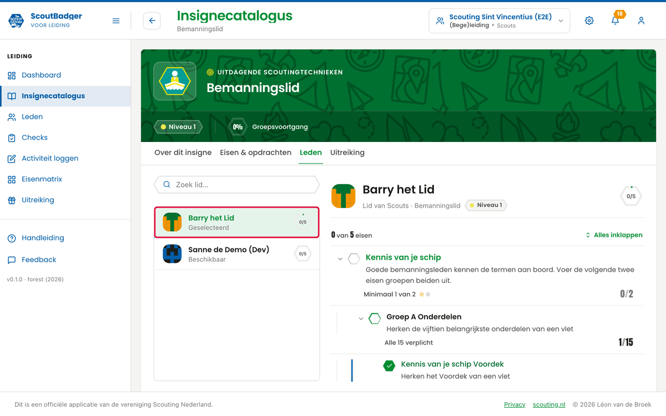
Task: Click the Activiteit loggen pencil icon
Action: point(12,159)
